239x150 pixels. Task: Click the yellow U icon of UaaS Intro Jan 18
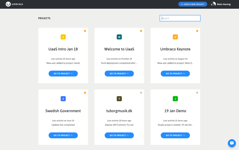coord(63,37)
